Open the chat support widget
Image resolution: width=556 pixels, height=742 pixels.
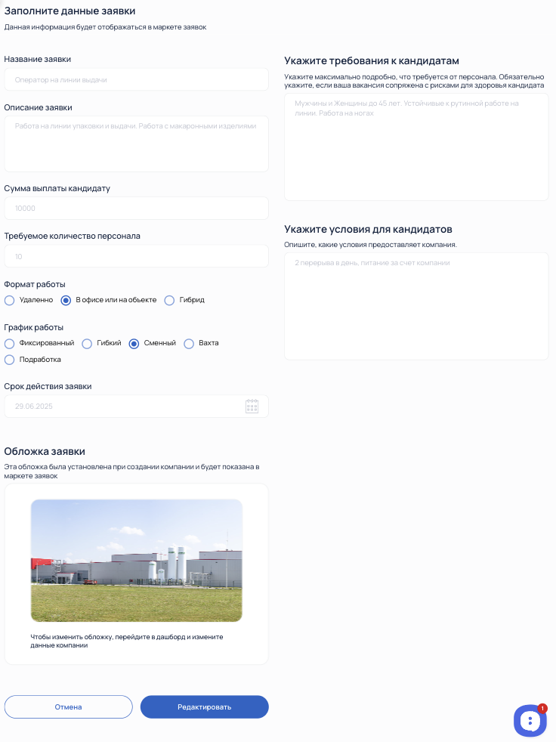pos(530,721)
